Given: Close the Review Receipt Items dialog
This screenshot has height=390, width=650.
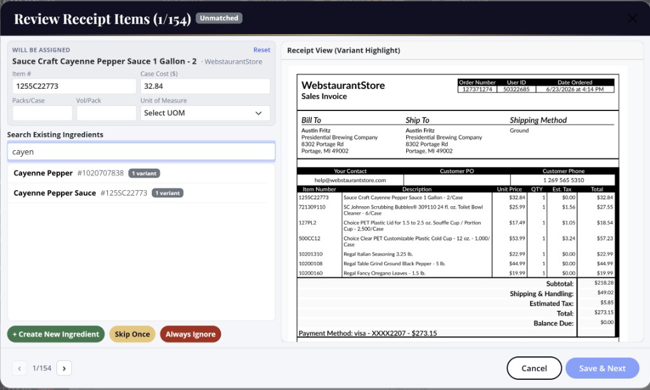Looking at the screenshot, I should pyautogui.click(x=632, y=18).
